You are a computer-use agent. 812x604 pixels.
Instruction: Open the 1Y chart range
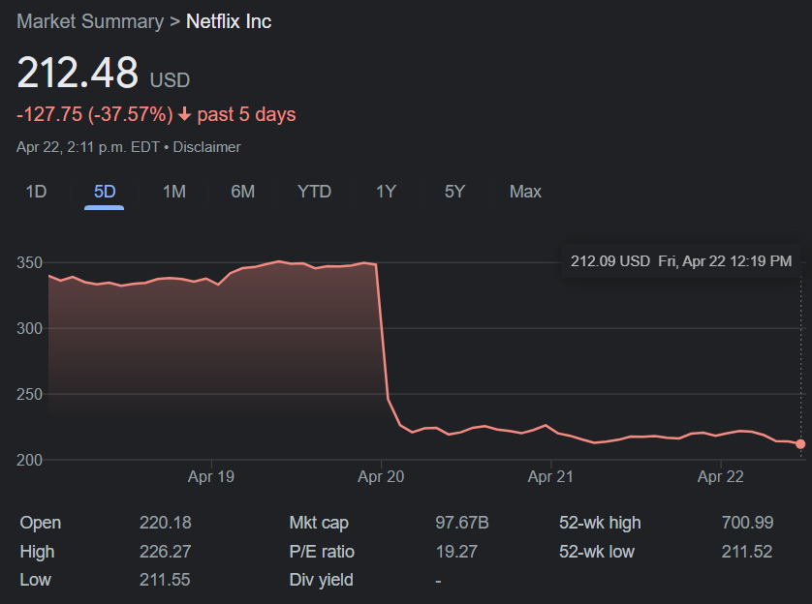click(x=386, y=192)
